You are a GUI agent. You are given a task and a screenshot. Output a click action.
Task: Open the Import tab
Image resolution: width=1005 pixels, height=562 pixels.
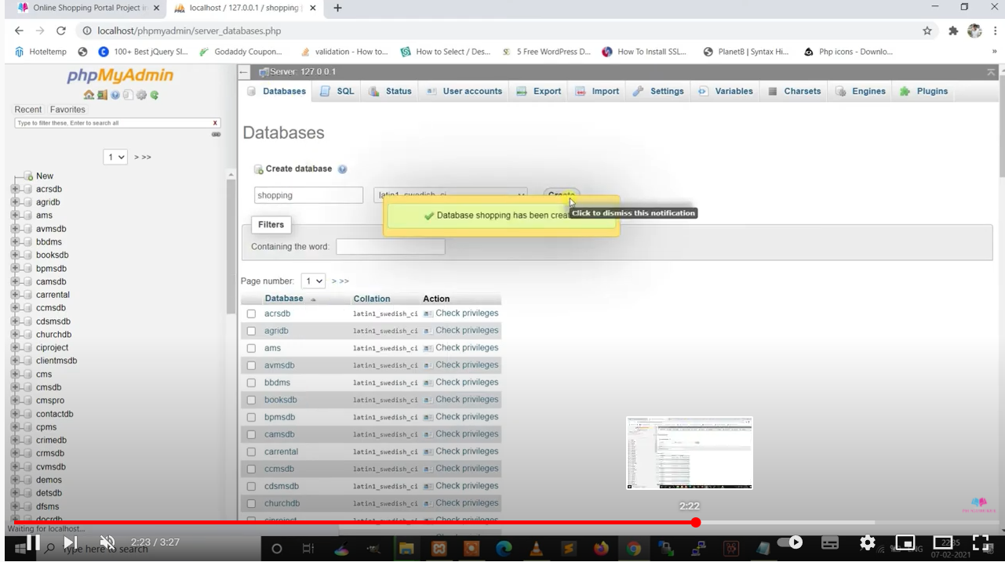[597, 91]
